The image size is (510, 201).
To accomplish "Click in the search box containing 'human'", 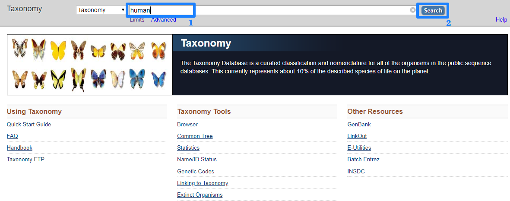I will 272,10.
